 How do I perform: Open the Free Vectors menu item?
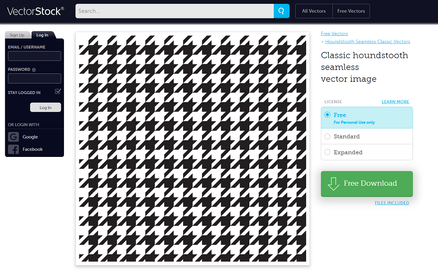(x=351, y=11)
